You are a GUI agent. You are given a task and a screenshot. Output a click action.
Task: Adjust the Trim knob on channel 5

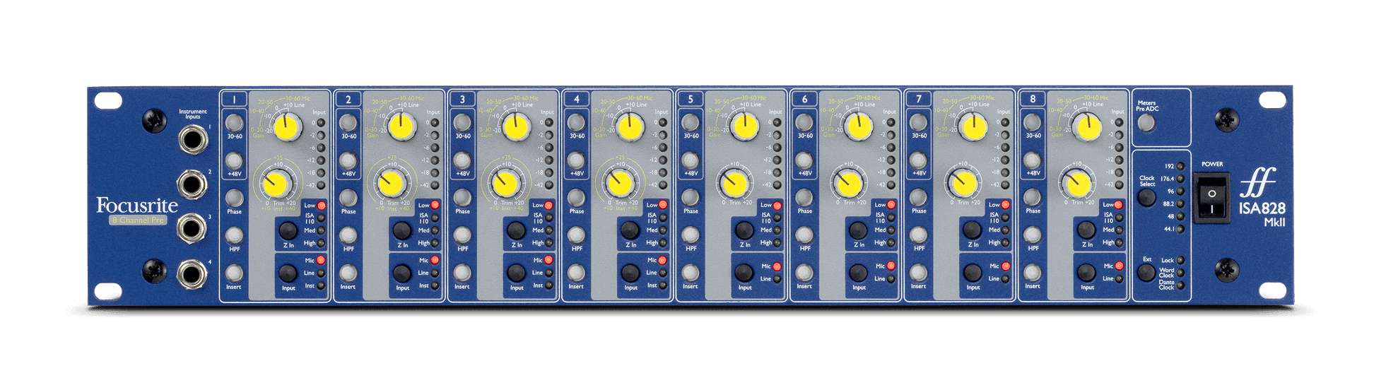coord(734,184)
